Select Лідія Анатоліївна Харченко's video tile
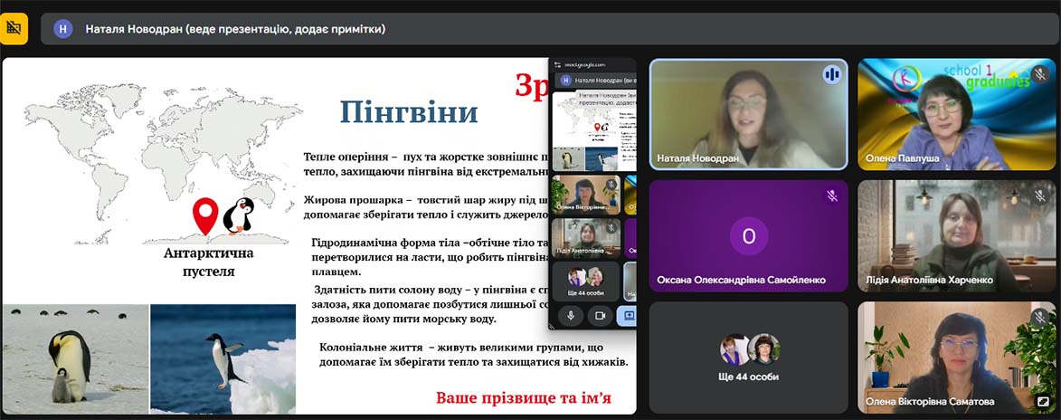 coord(956,234)
